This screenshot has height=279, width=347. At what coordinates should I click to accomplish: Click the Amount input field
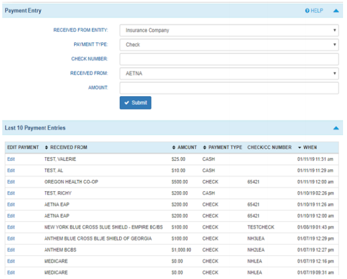(229, 88)
